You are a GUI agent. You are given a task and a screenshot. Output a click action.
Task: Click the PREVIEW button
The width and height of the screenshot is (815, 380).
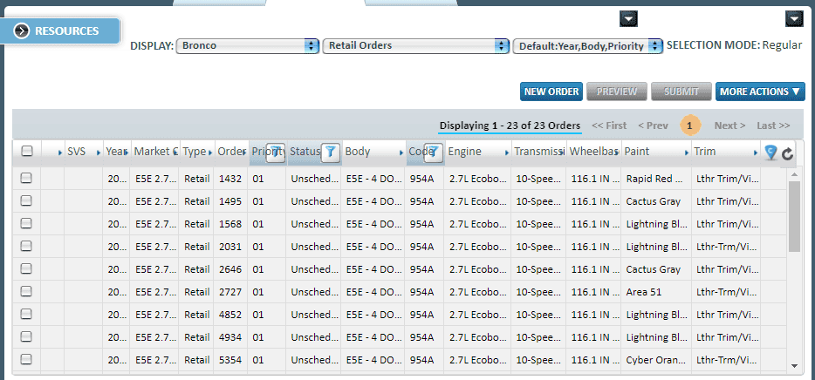(x=616, y=92)
